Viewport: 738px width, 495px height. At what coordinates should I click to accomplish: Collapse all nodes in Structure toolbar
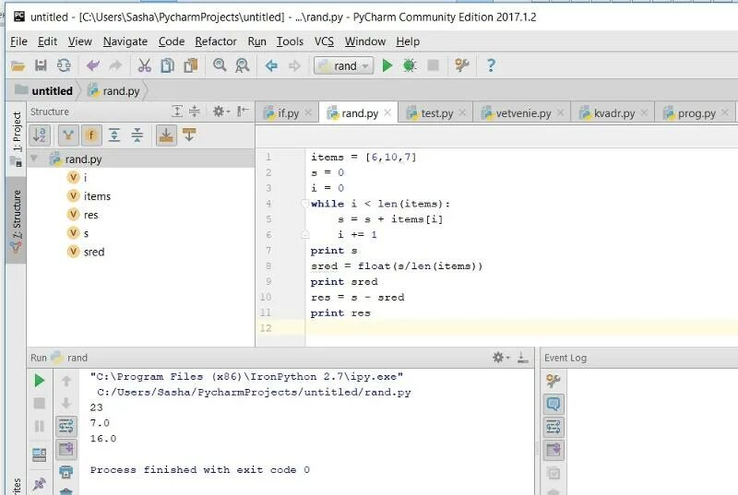coord(137,136)
